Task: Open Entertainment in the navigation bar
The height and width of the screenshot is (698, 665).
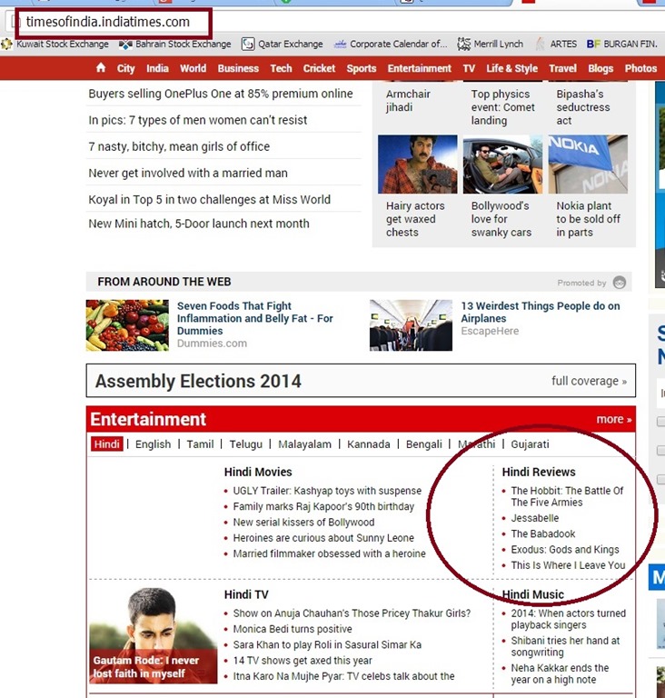Action: coord(420,68)
